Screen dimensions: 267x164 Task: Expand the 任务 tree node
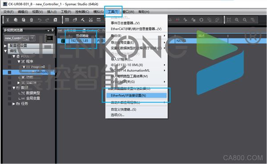[x=14, y=104]
